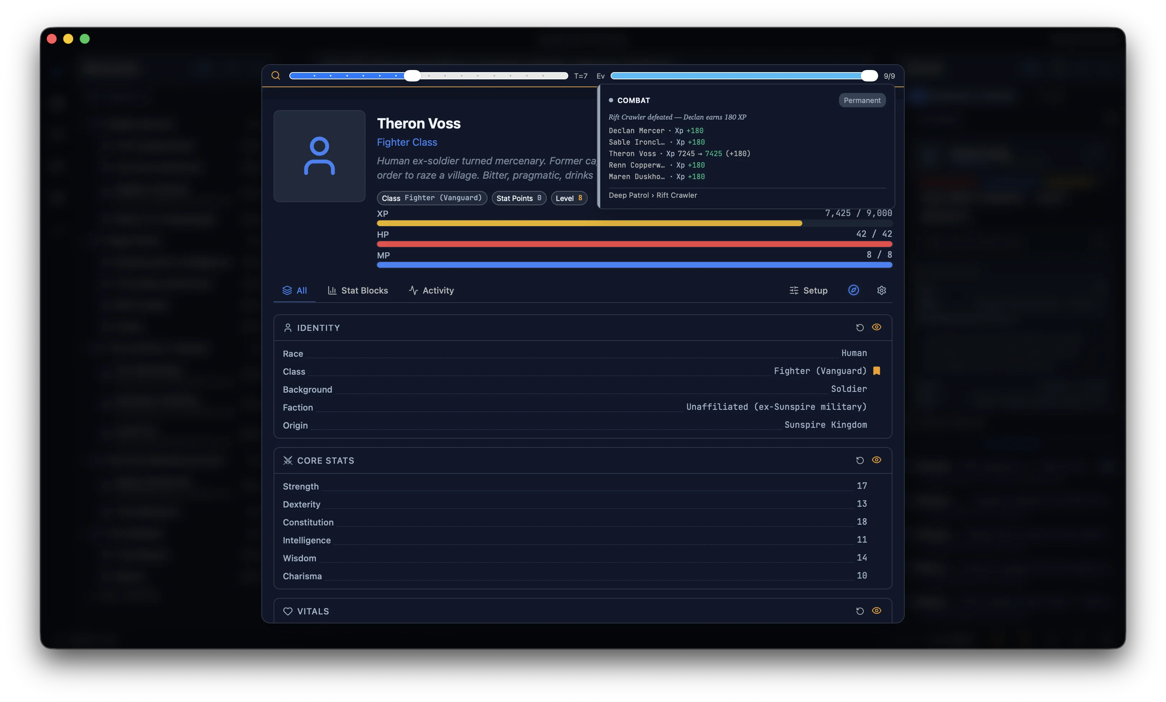Click the Strength value 17

(x=862, y=486)
